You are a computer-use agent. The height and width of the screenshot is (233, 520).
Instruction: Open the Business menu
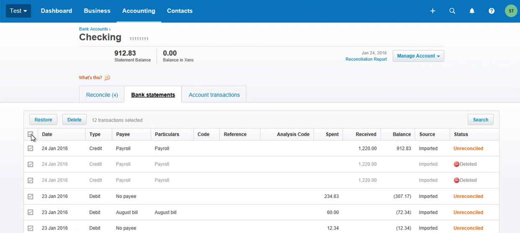click(x=97, y=11)
